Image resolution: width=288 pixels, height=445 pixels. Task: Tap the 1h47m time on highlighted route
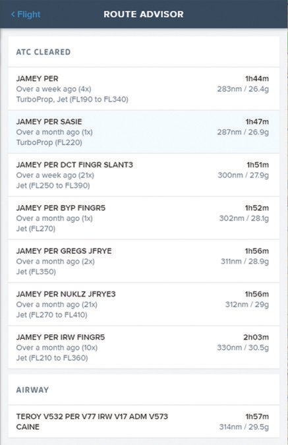pos(257,122)
